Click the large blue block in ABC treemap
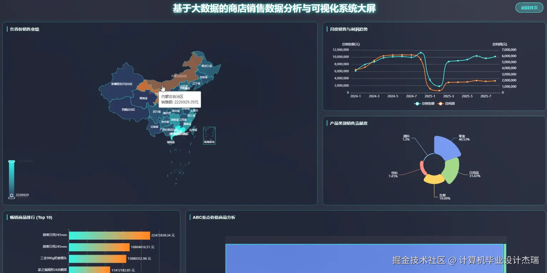Viewport: 547px width, 273px height. [364, 258]
